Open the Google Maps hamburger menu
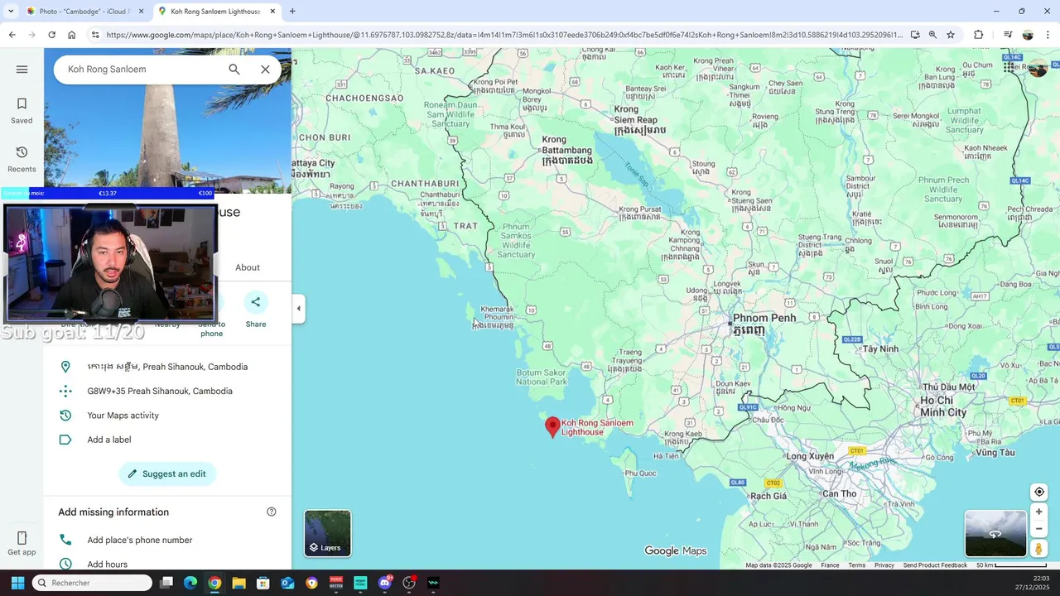The height and width of the screenshot is (596, 1060). (22, 69)
